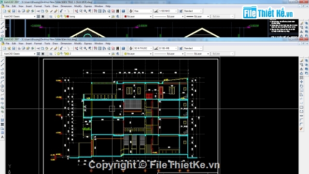Open File menu in Kien truc window

click(x=8, y=43)
